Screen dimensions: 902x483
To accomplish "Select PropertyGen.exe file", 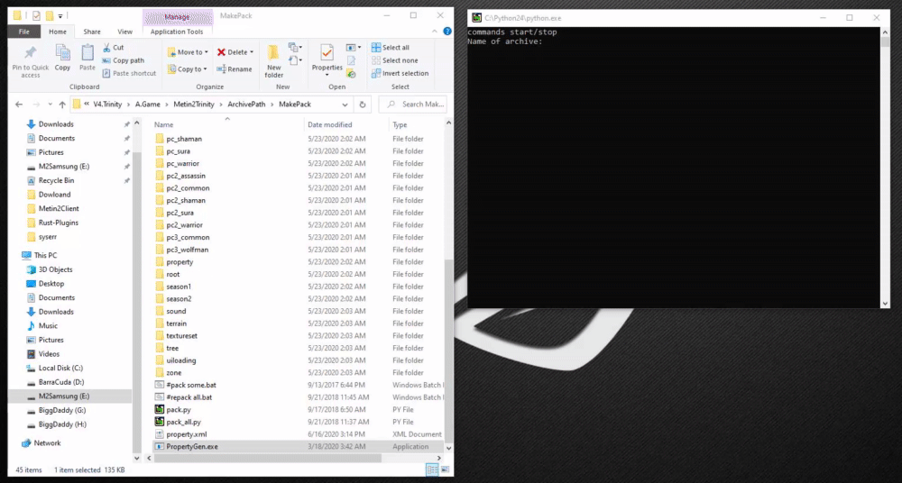I will 191,447.
